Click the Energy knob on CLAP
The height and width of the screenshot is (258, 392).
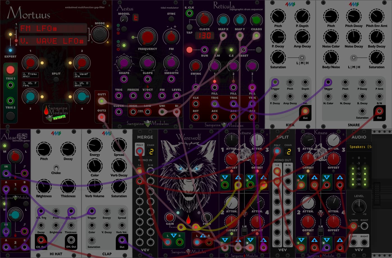coord(95,145)
